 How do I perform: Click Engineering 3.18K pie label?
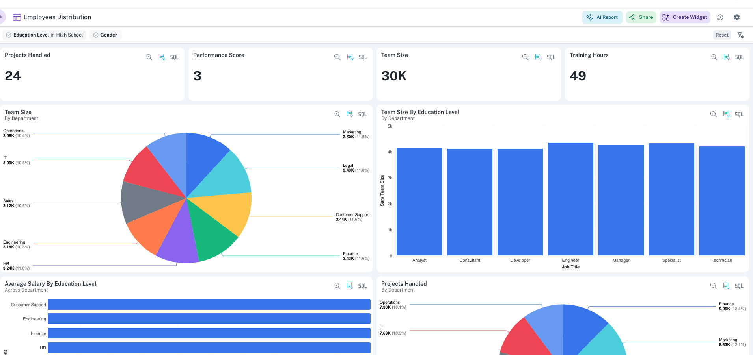17,245
